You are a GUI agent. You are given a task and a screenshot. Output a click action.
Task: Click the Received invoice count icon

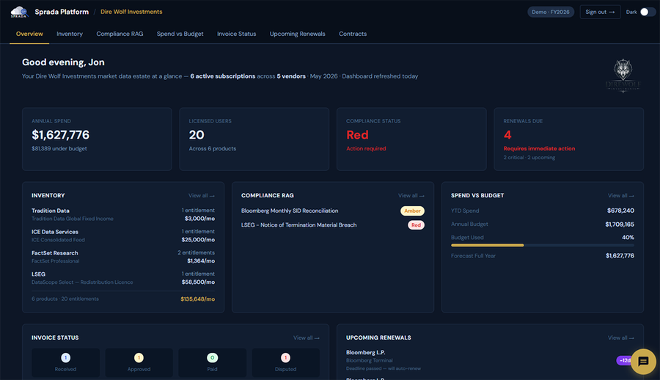click(66, 358)
